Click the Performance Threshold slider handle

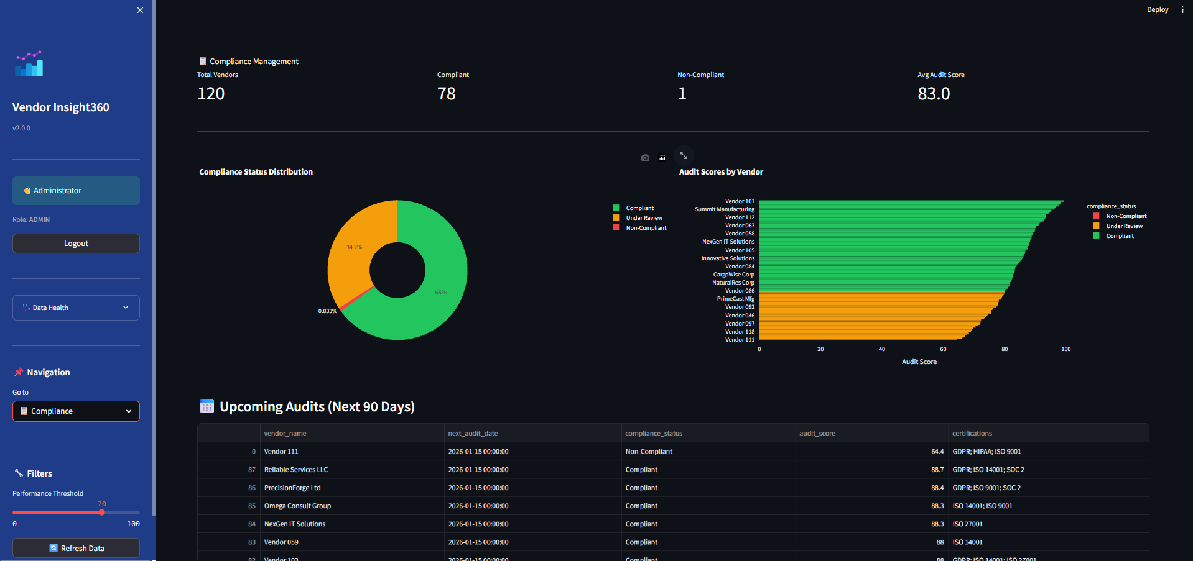tap(102, 513)
